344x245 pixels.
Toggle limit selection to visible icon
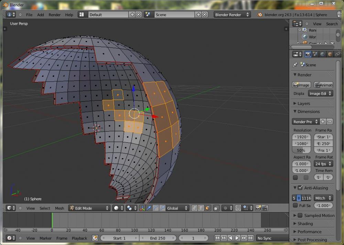tap(216, 208)
